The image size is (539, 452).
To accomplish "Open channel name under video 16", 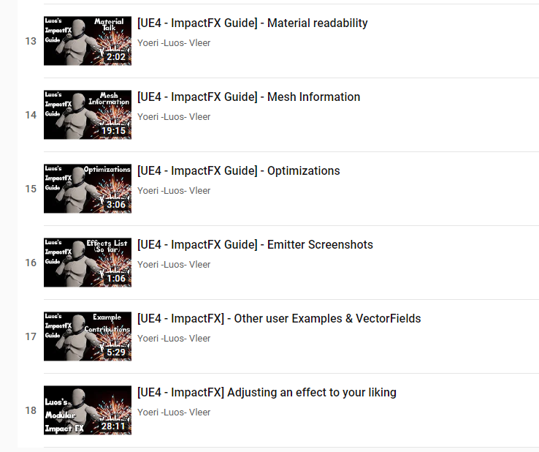I will (x=174, y=265).
